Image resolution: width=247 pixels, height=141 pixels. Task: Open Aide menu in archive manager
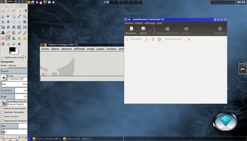[159, 23]
